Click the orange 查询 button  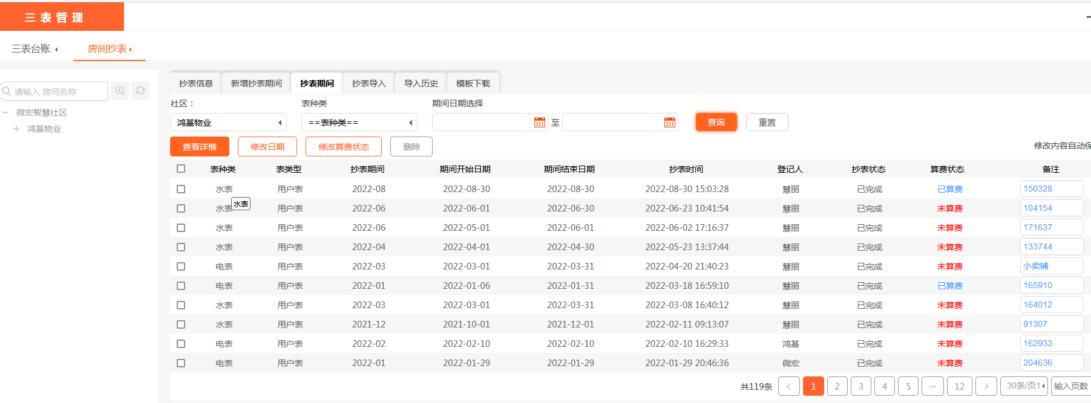716,122
